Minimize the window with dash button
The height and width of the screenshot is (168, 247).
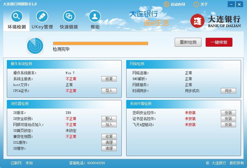pyautogui.click(x=231, y=4)
